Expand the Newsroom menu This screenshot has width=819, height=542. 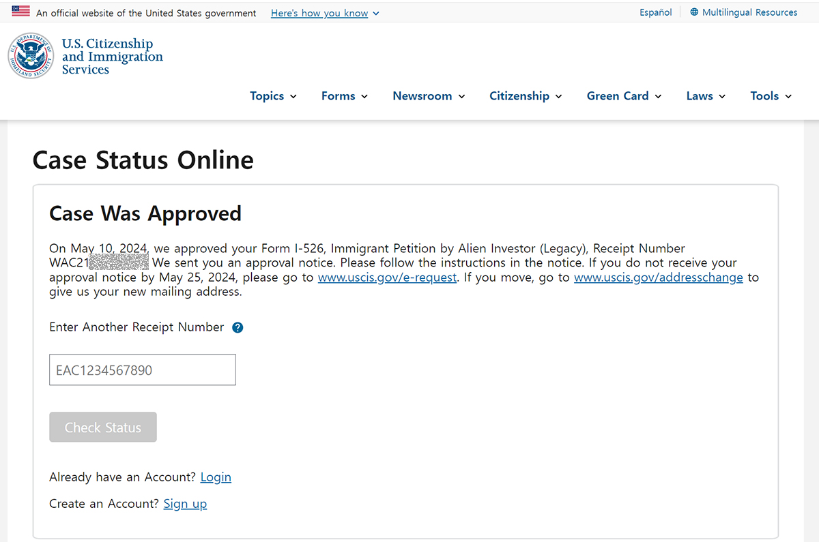pyautogui.click(x=429, y=96)
